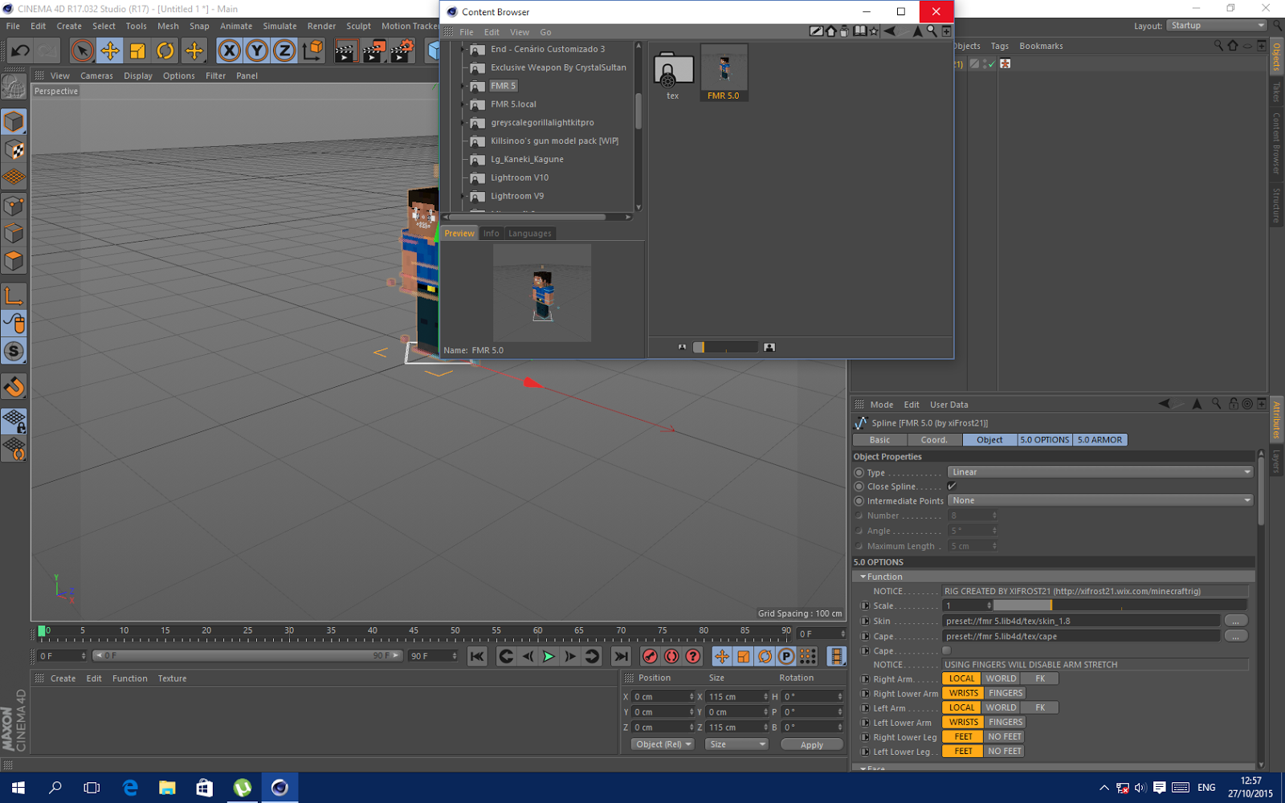Open Edit Render Settings

pos(401,51)
